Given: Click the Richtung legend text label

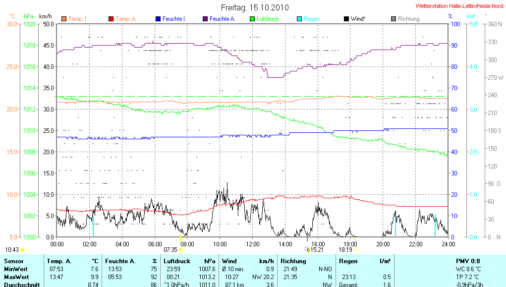Looking at the screenshot, I should [x=408, y=19].
